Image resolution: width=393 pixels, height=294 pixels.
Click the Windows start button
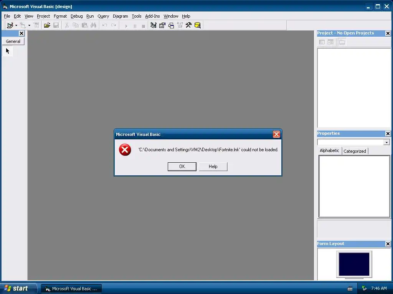point(17,288)
